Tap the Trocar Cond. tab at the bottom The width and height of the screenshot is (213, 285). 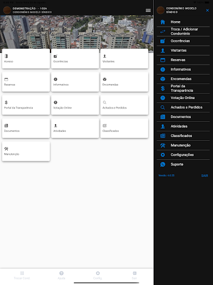22,276
